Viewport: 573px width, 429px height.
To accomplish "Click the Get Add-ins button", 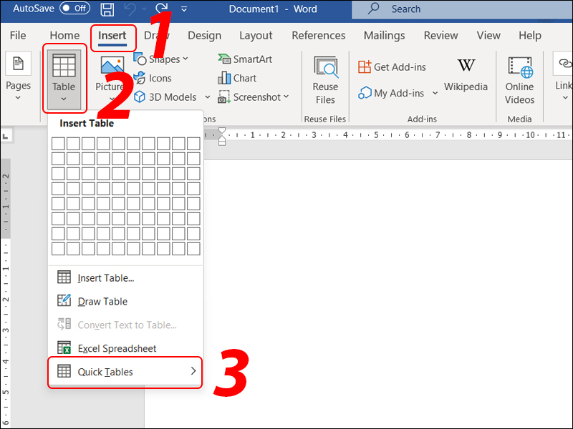I will (393, 66).
